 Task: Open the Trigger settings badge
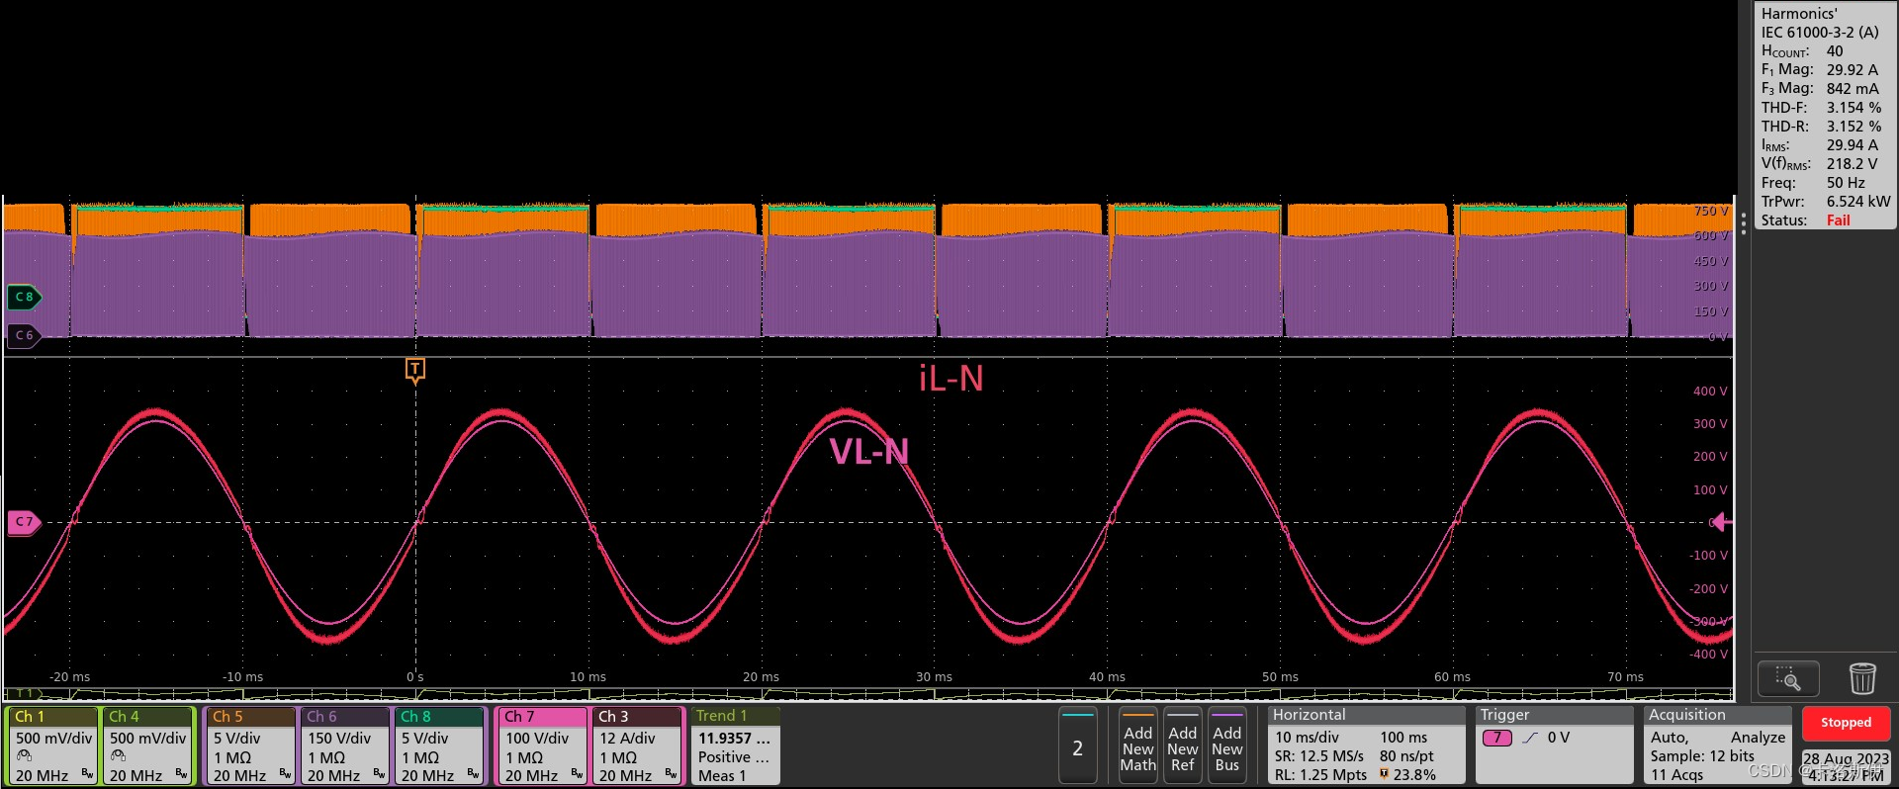coord(1554,745)
